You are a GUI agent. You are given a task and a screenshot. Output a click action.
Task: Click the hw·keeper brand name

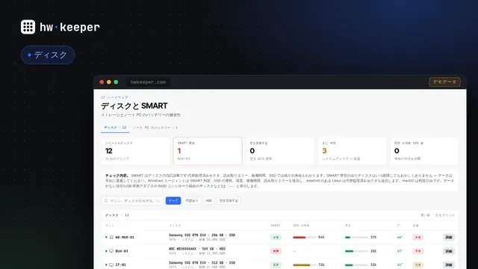coord(69,27)
